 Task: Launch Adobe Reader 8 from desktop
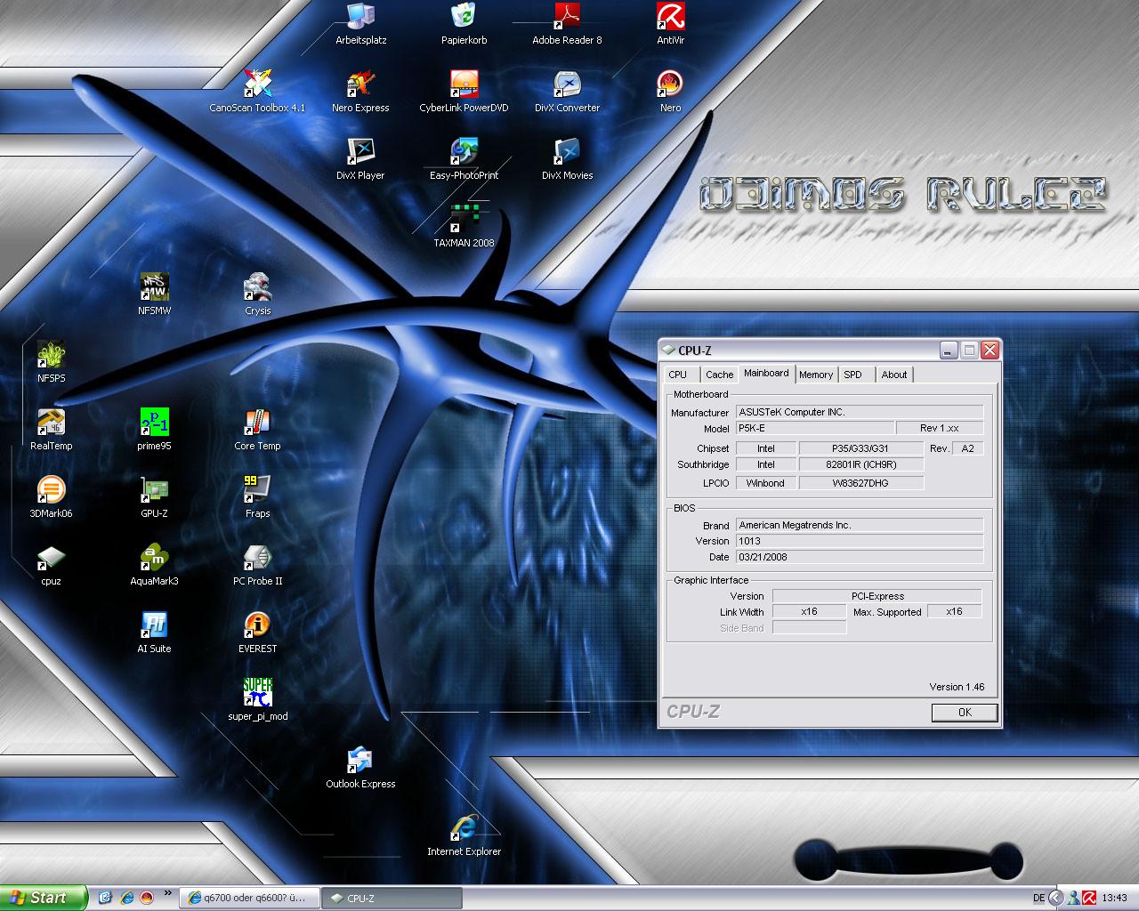click(x=567, y=24)
